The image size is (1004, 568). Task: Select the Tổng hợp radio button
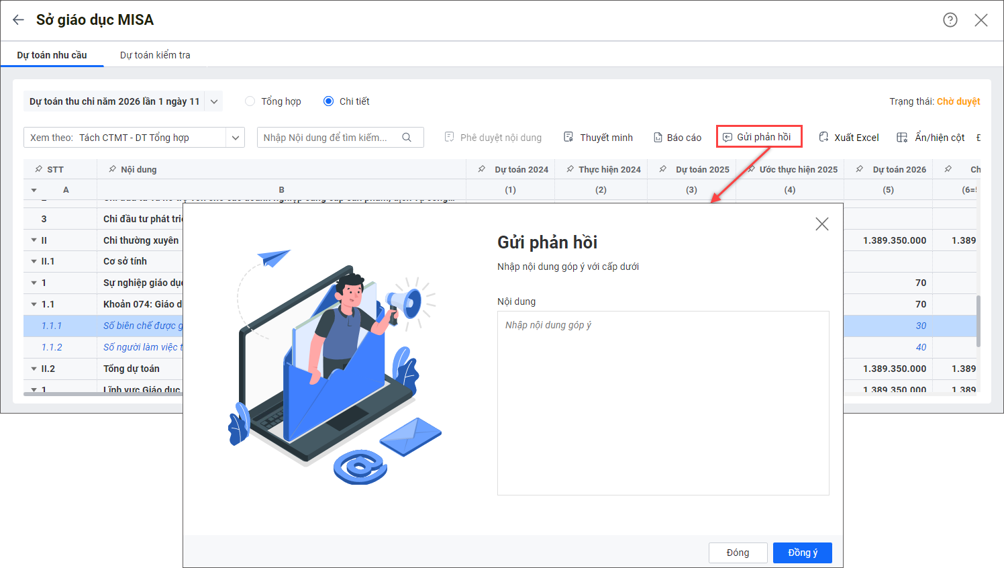click(x=250, y=101)
